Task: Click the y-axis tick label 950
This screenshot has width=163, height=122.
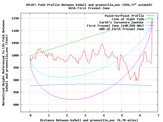Action: (16, 68)
